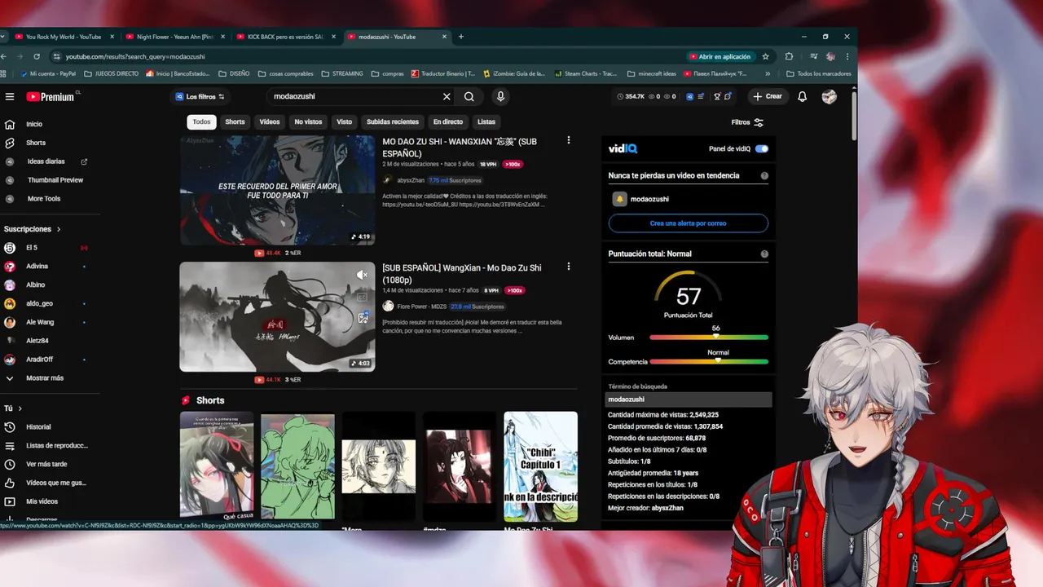Image resolution: width=1043 pixels, height=587 pixels.
Task: Open Ideas diarias in sidebar
Action: [x=46, y=161]
